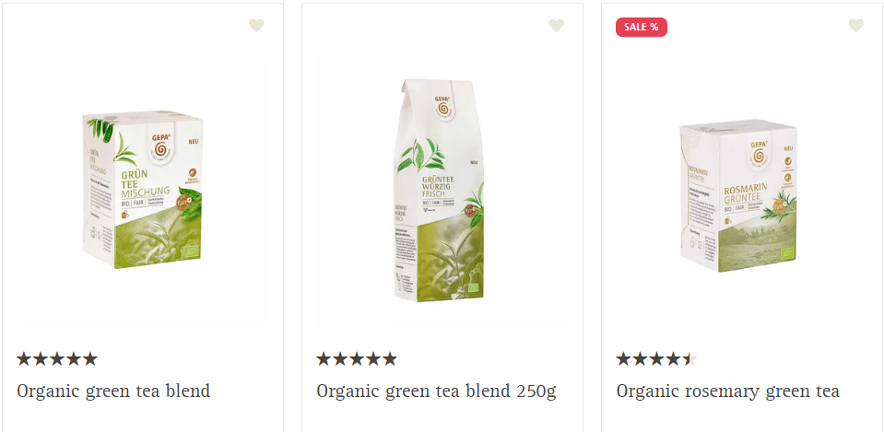Click the GEPA logo on the Rosmarin Grüntee box
This screenshot has height=432, width=884.
759,151
